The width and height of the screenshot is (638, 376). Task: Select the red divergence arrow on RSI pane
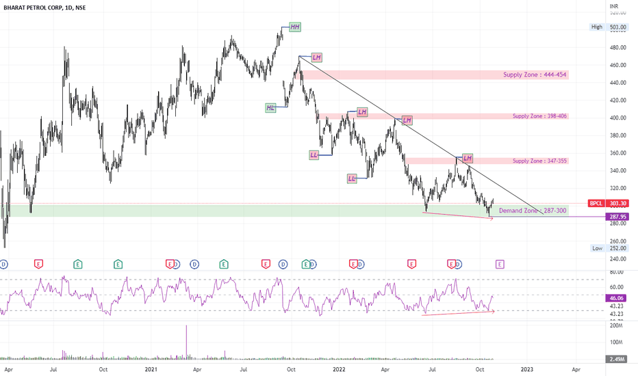[458, 313]
